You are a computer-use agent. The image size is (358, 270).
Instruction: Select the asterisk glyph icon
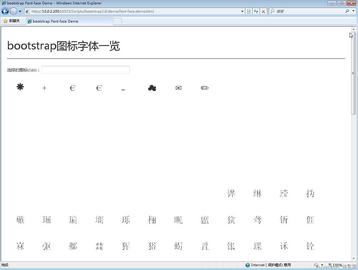point(20,87)
